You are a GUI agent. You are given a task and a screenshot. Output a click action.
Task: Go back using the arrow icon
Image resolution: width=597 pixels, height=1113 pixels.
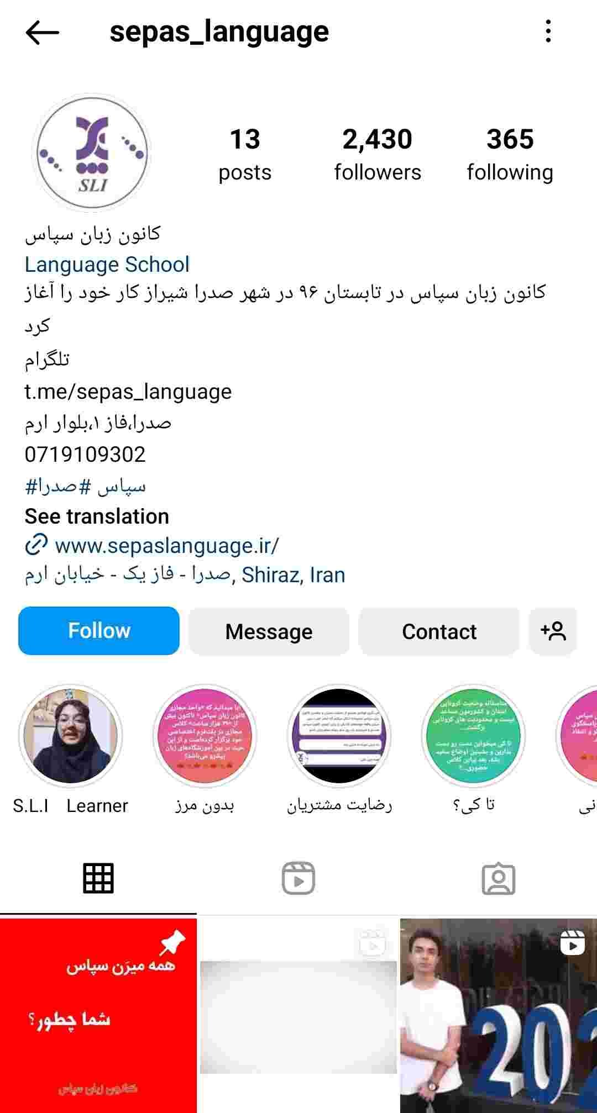[x=42, y=33]
